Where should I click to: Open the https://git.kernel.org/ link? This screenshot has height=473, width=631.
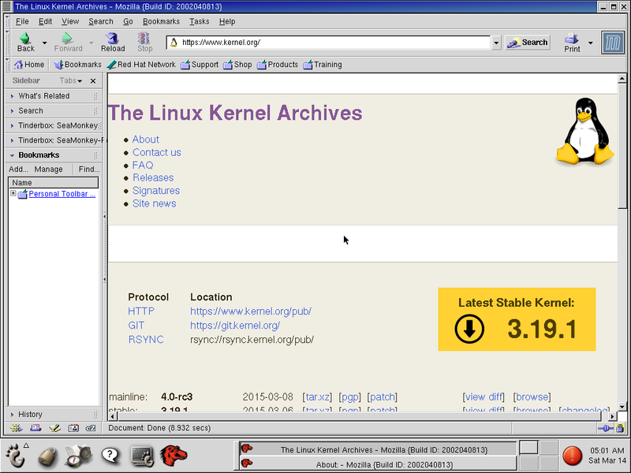coord(235,325)
